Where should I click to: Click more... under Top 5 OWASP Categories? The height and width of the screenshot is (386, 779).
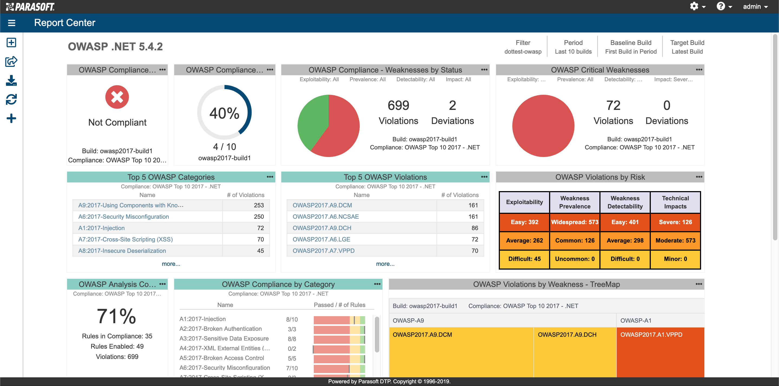pyautogui.click(x=171, y=264)
